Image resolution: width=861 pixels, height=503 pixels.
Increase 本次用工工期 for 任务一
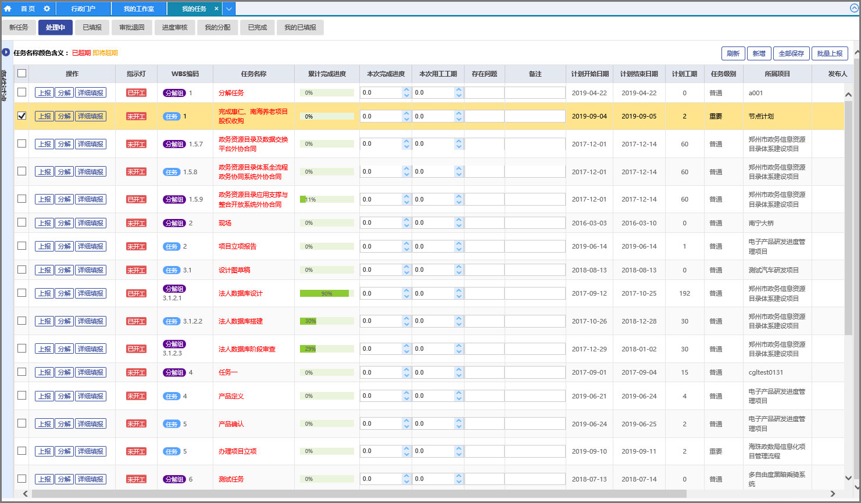click(x=459, y=370)
